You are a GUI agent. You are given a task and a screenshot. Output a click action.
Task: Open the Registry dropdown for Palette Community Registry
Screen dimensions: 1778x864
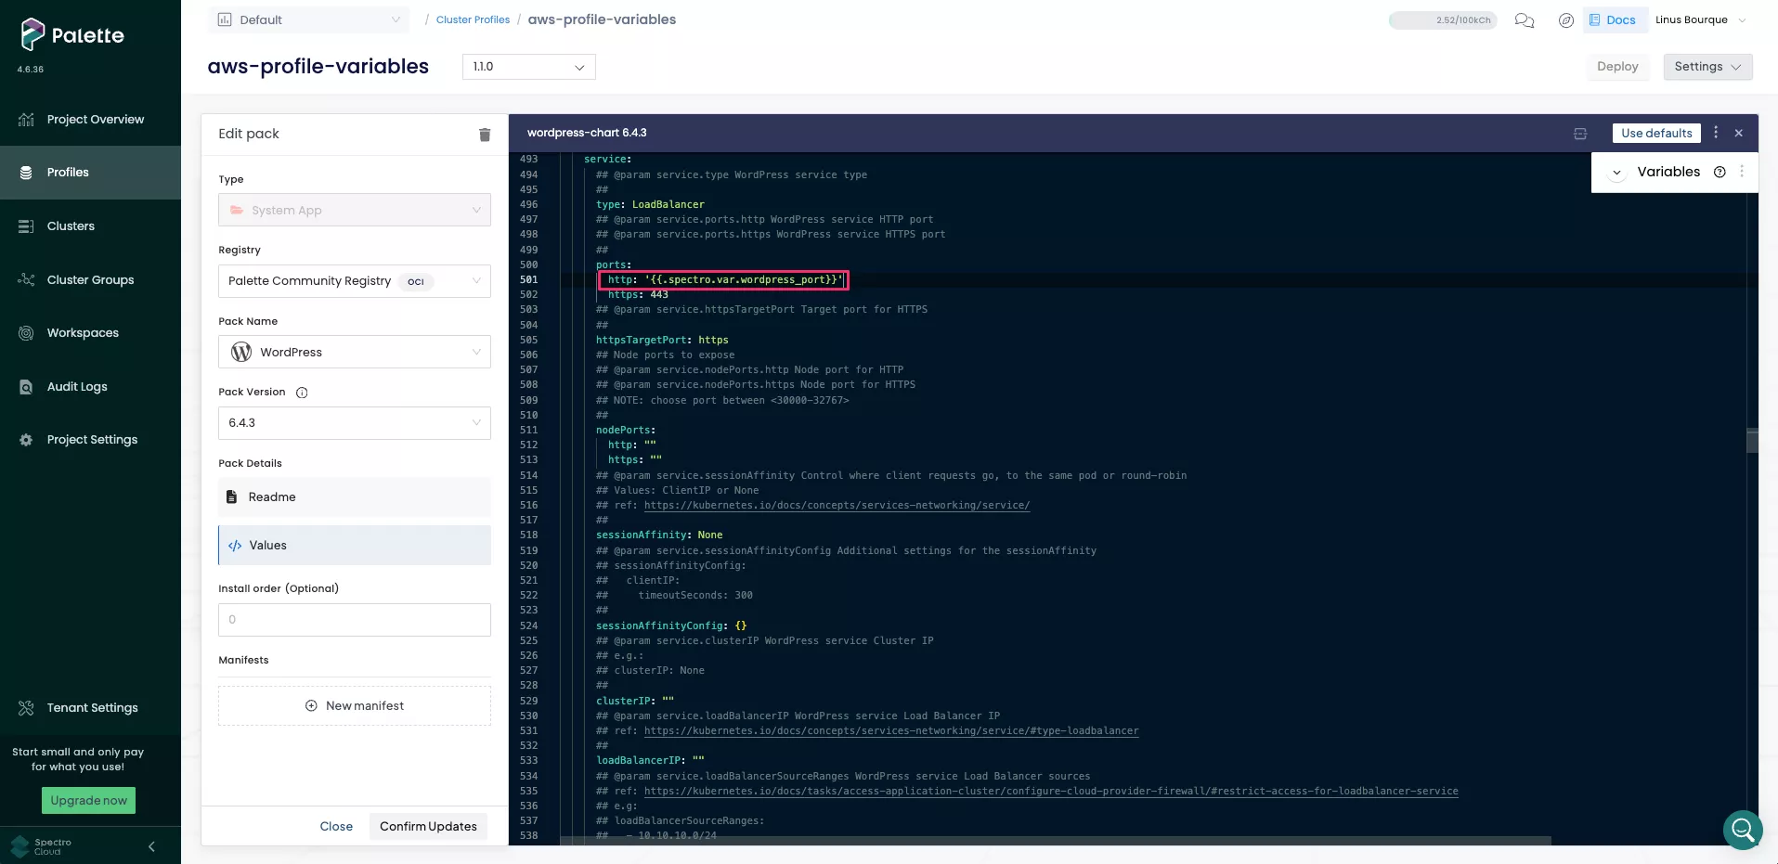click(x=354, y=280)
